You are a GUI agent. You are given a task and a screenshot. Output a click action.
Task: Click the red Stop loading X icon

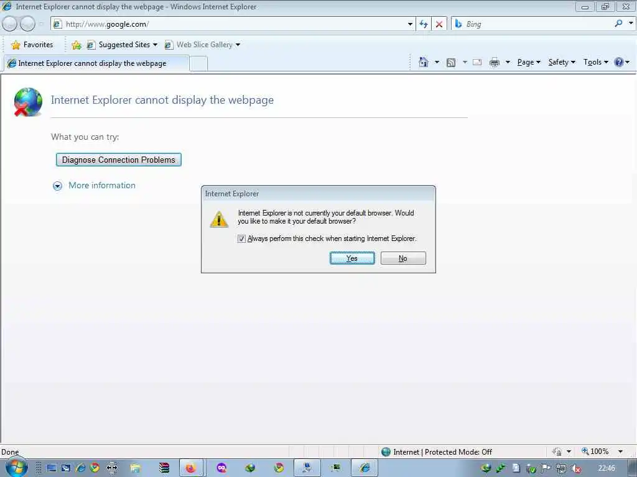click(439, 24)
